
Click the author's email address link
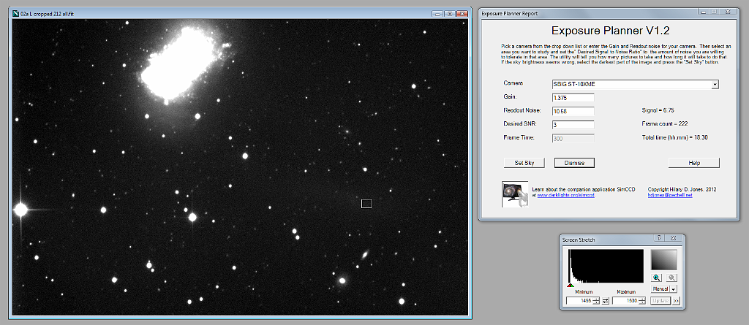coord(670,195)
